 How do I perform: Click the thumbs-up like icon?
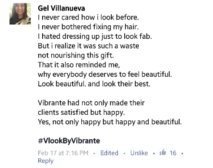tap(163, 152)
